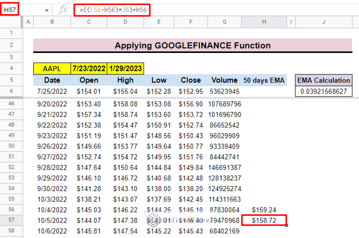This screenshot has width=359, height=238.
Task: Select the 1/29/2023 end date cell
Action: [125, 68]
